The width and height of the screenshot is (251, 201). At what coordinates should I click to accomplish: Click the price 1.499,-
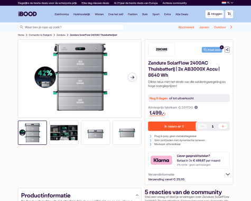click(x=157, y=113)
